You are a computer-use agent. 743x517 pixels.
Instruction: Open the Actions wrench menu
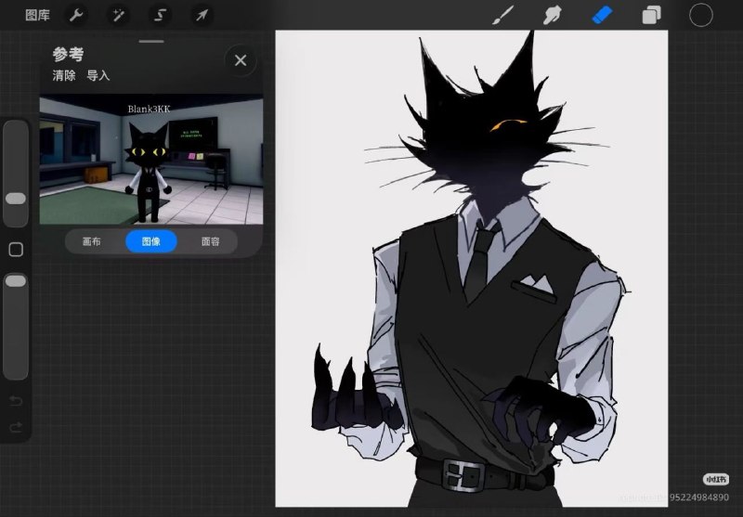pyautogui.click(x=76, y=15)
